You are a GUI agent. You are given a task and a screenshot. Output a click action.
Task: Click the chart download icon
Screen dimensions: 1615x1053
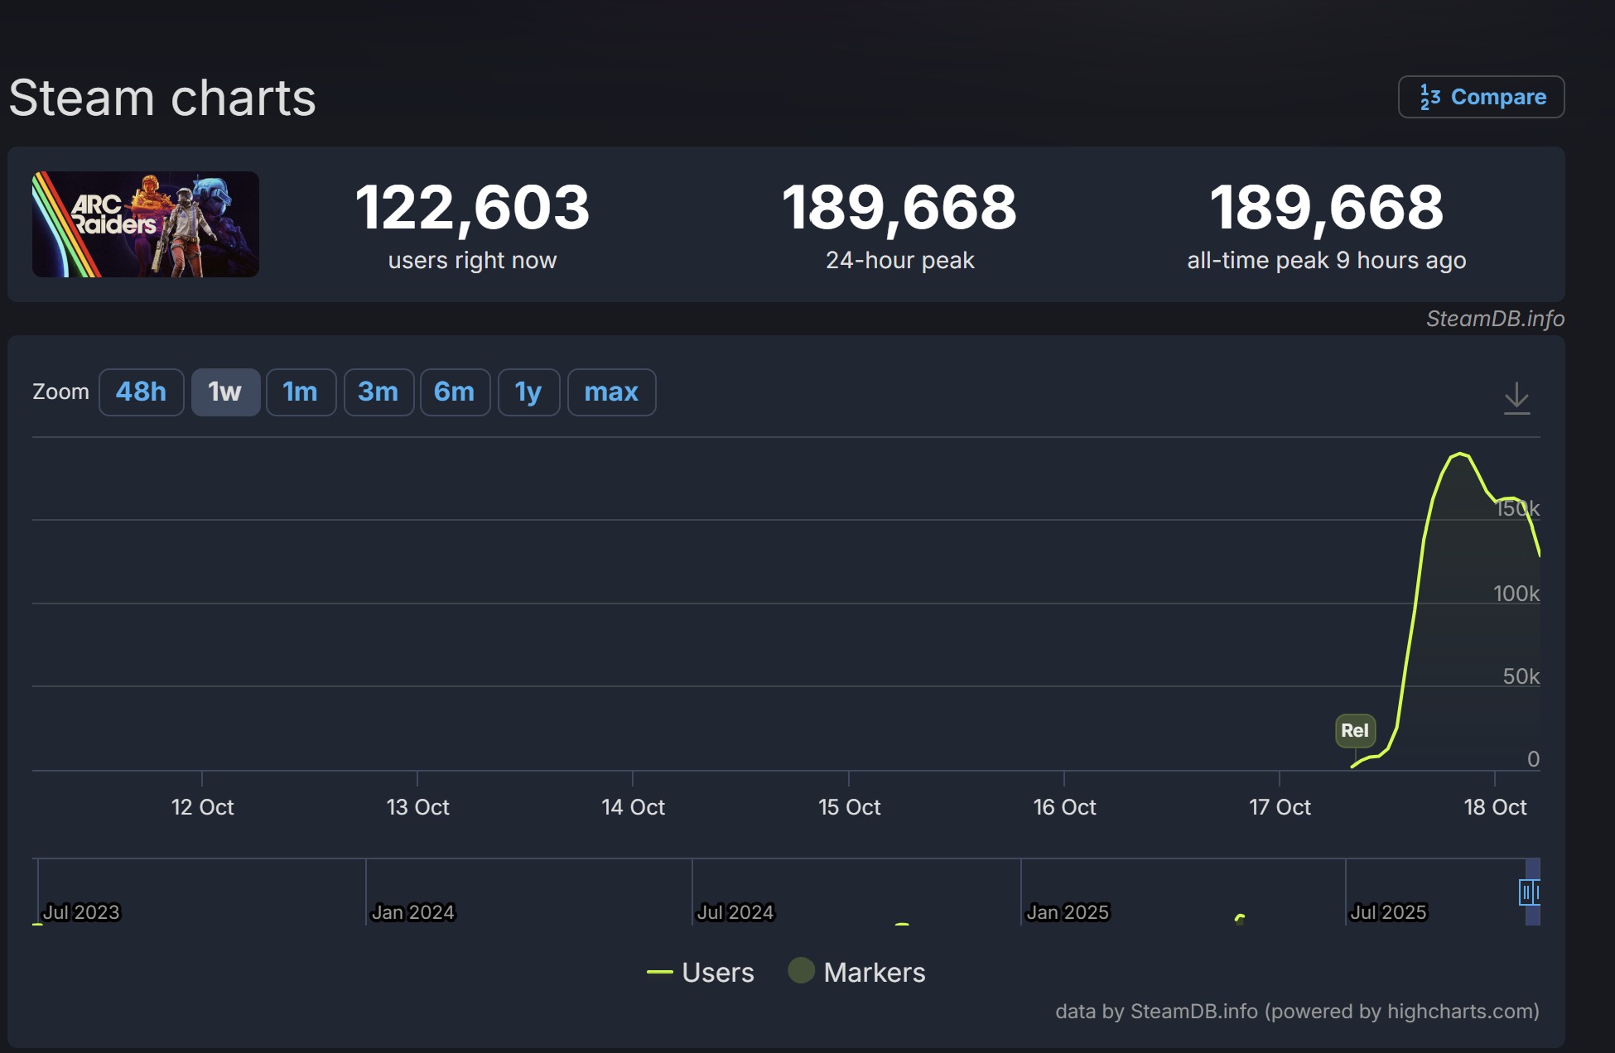click(1516, 398)
